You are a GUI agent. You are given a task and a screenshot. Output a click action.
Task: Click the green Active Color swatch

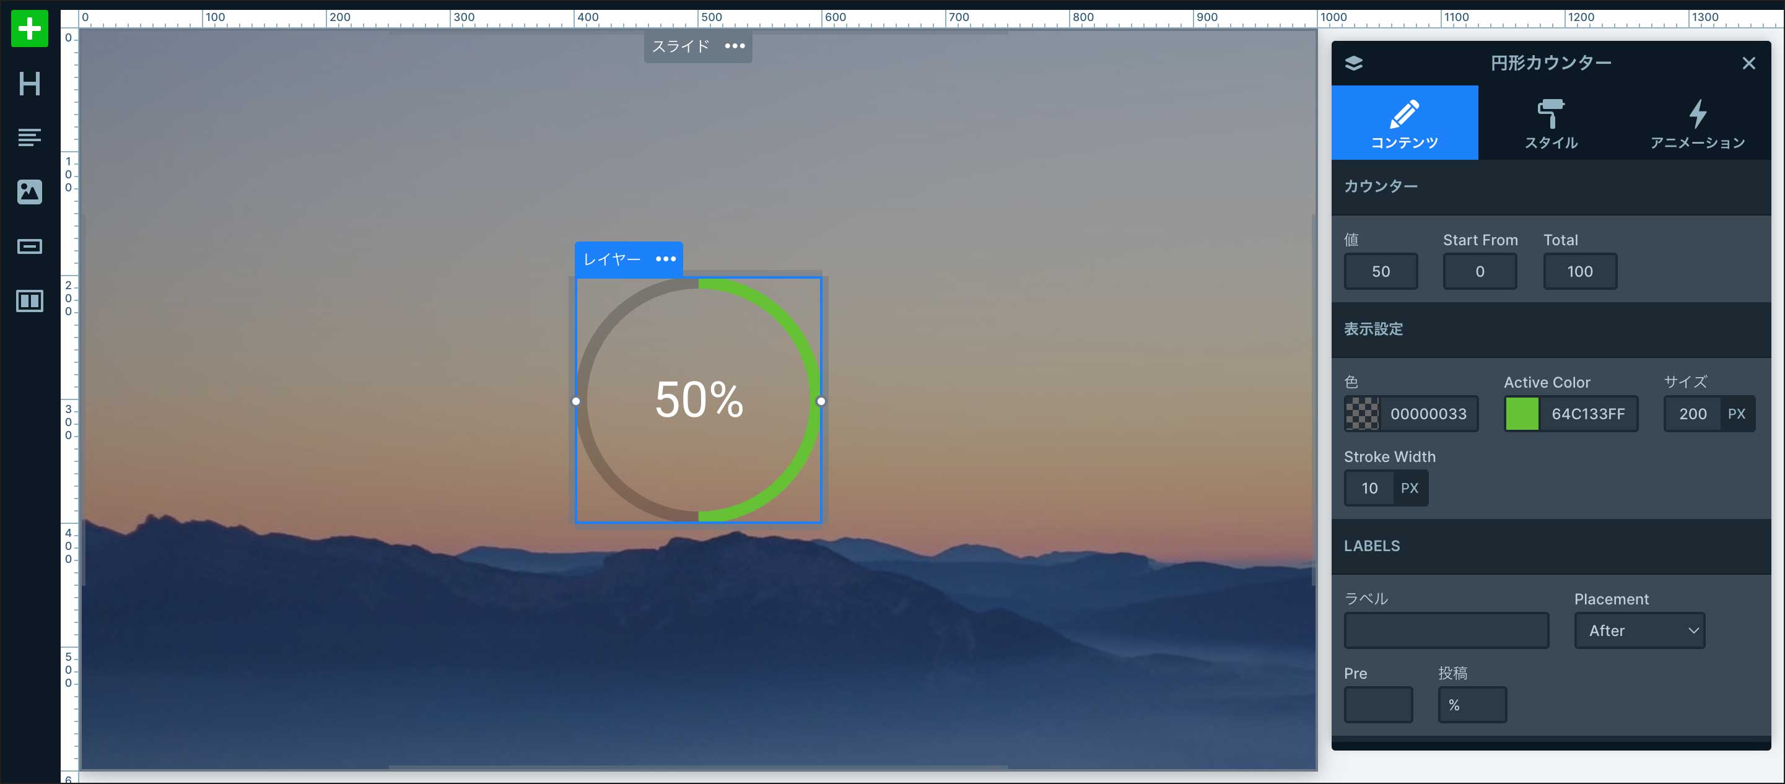coord(1522,414)
